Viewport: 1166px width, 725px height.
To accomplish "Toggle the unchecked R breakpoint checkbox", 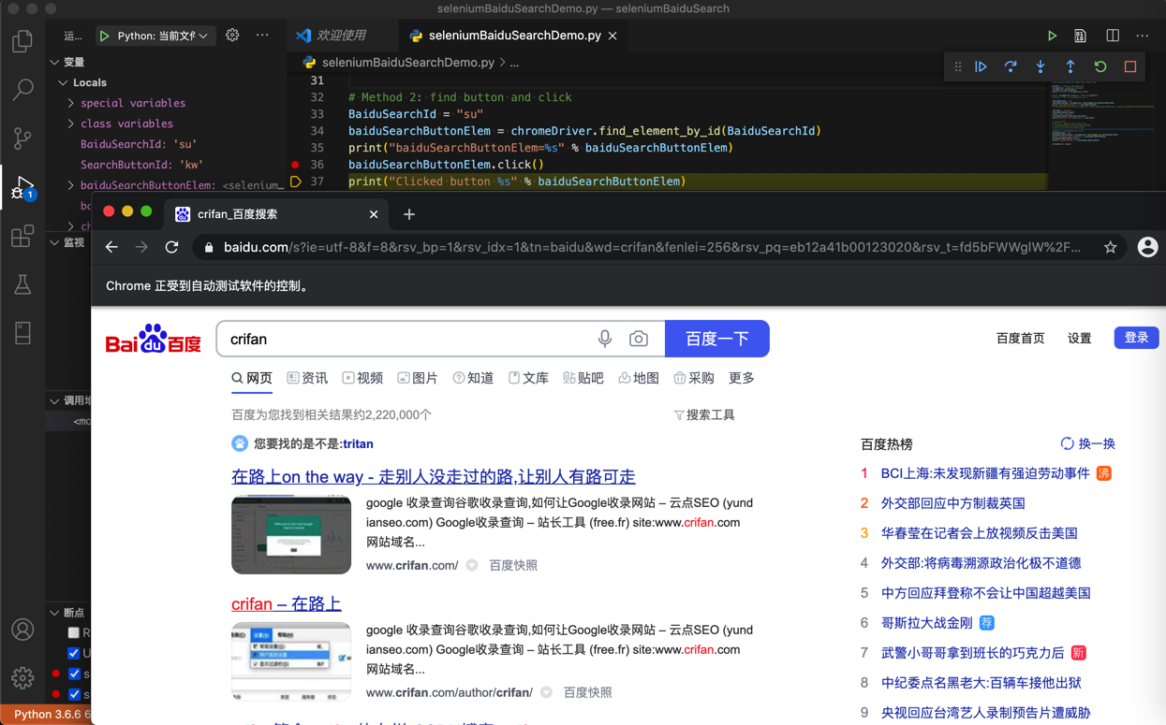I will (x=74, y=632).
